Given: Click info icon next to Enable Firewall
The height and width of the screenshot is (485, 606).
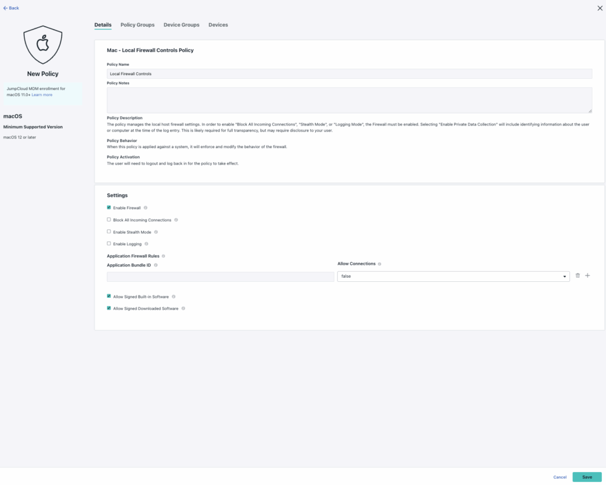Looking at the screenshot, I should [x=146, y=208].
